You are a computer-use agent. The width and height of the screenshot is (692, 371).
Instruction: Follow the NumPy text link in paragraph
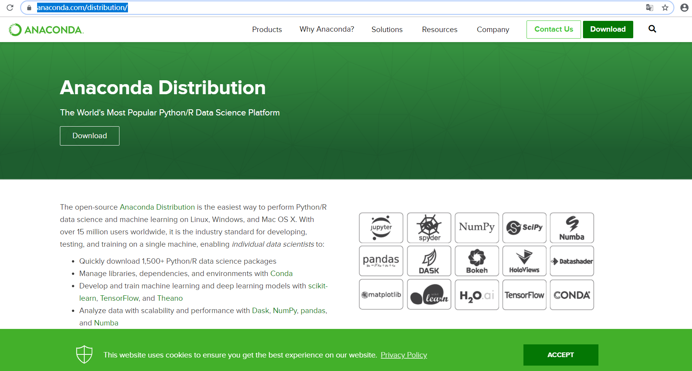tap(285, 310)
